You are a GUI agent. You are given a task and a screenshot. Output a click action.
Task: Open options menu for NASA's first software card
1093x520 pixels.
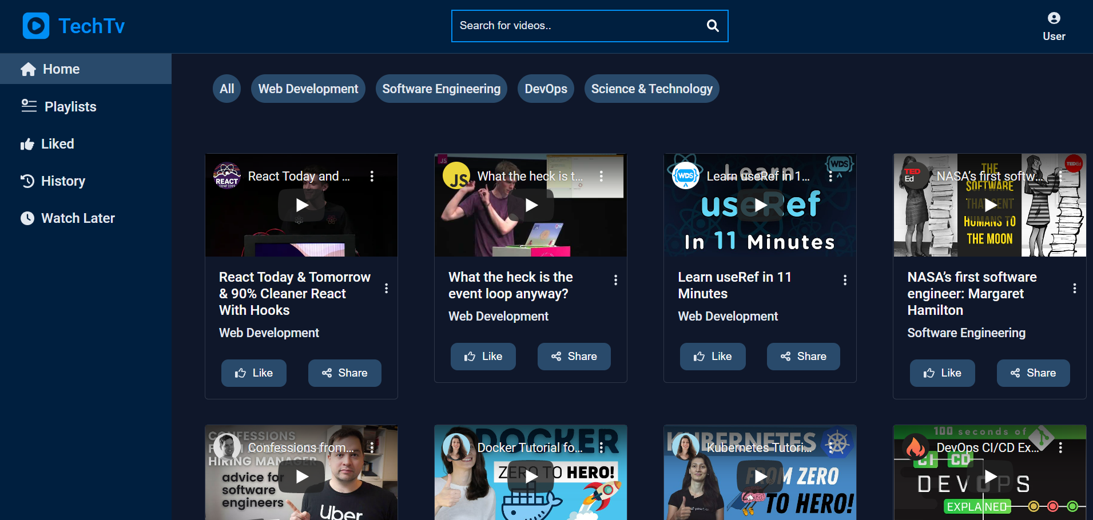click(x=1075, y=288)
